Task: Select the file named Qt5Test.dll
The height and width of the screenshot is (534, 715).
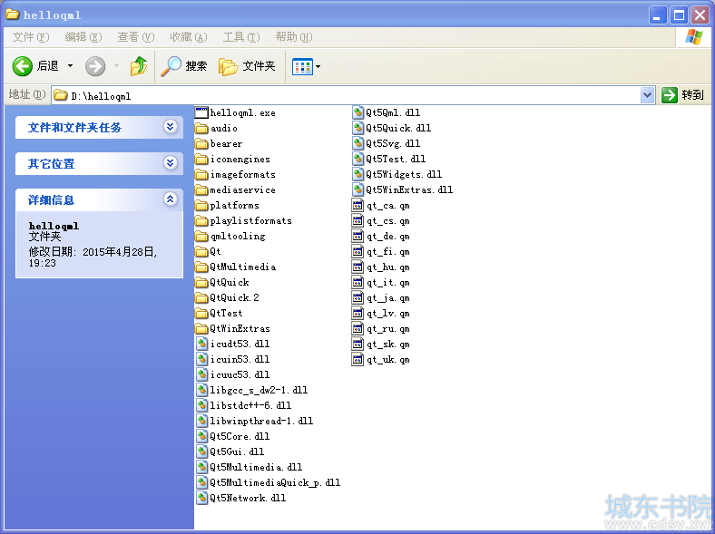Action: [389, 159]
